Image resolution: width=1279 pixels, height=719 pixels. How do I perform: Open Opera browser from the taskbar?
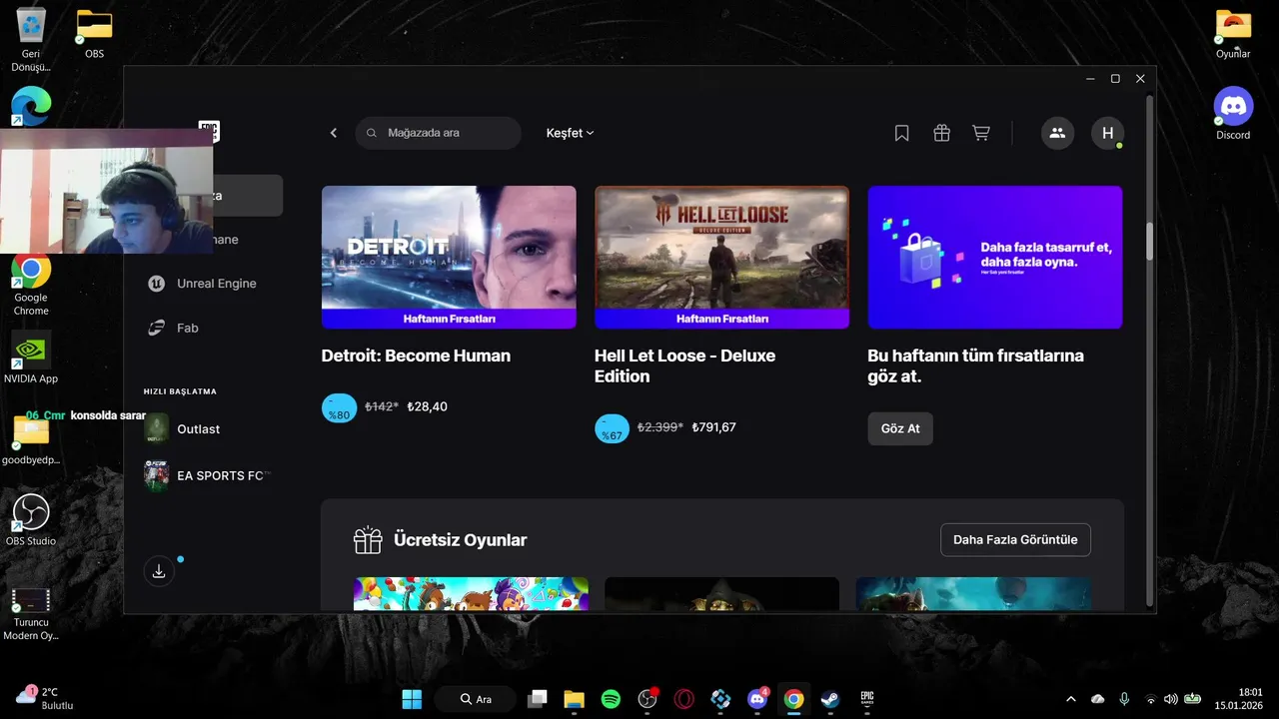point(683,699)
